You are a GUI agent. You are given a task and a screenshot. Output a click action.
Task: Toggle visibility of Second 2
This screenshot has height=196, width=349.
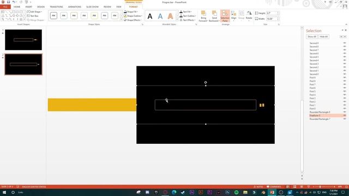click(x=345, y=67)
